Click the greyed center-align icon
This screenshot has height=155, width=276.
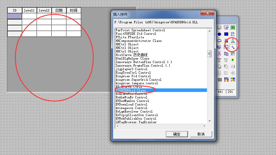pyautogui.click(x=233, y=73)
